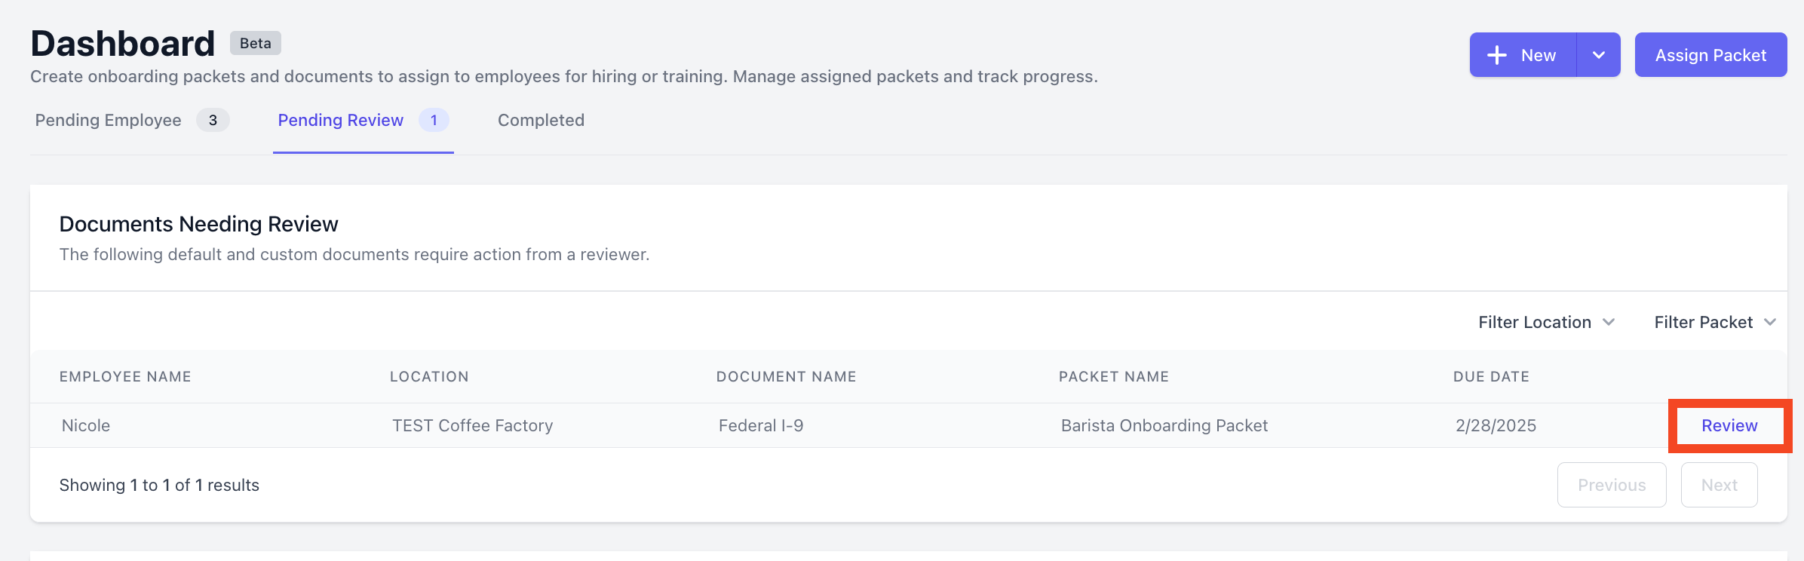Click the Next pagination button
1804x561 pixels.
[1719, 485]
